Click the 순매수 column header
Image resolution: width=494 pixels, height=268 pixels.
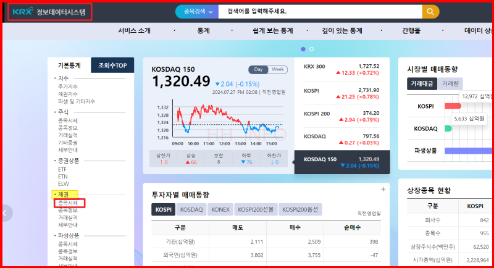pyautogui.click(x=352, y=227)
